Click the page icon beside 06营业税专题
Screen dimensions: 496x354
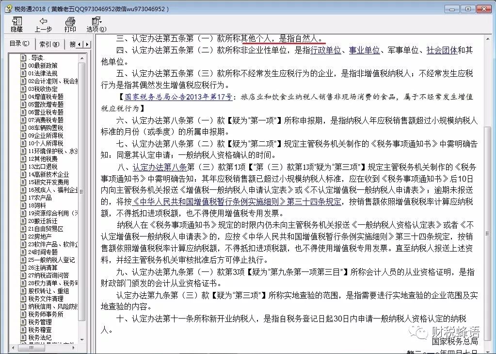(23, 112)
